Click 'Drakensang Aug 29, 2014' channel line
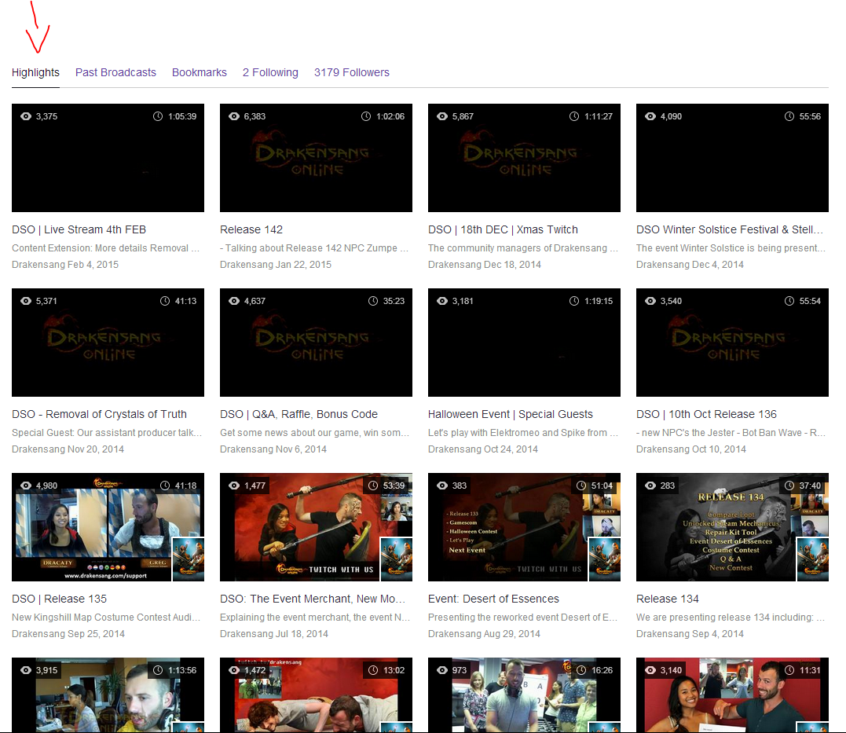846x733 pixels. pos(485,634)
